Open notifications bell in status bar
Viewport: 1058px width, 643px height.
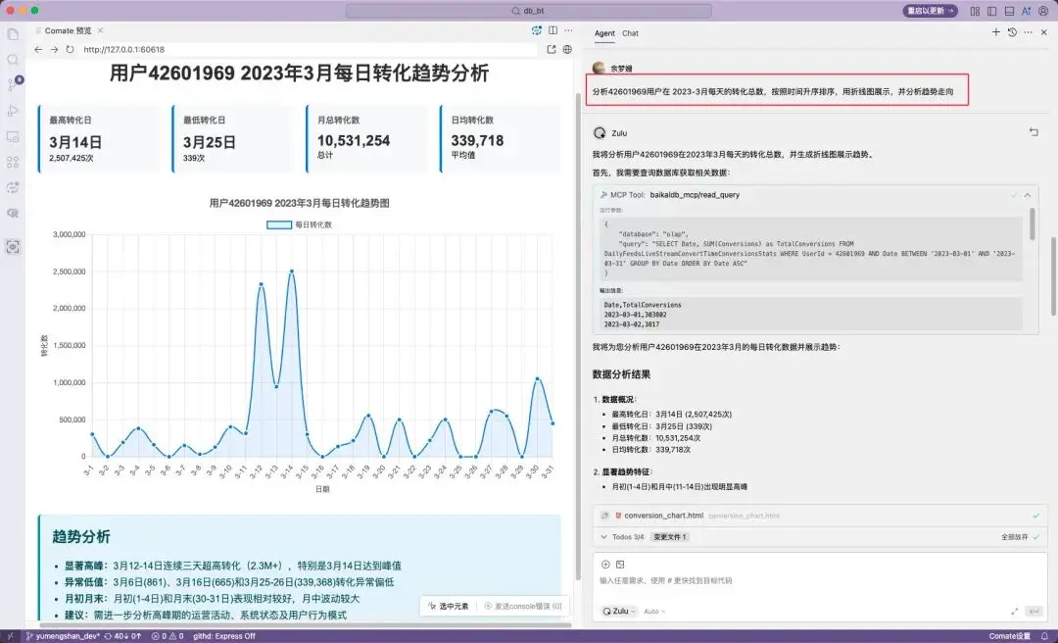pyautogui.click(x=1044, y=636)
